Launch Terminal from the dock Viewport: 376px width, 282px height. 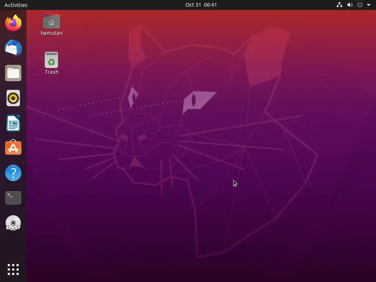[13, 198]
